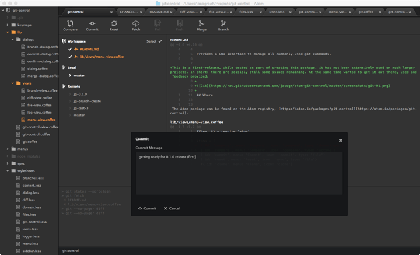Close the Commit dialog with the X
The width and height of the screenshot is (420, 255).
tap(341, 140)
